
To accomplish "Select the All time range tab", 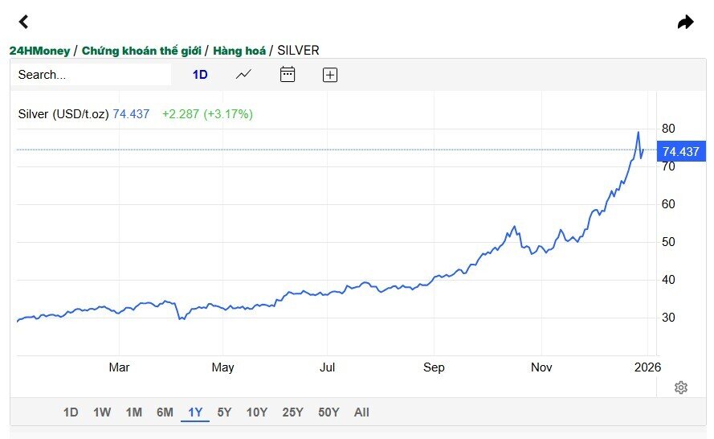I will [361, 412].
